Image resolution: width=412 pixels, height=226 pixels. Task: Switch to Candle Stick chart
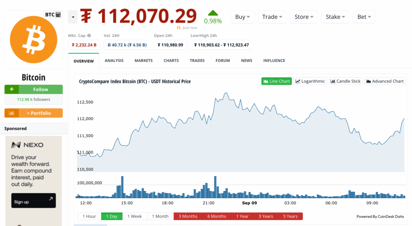pos(345,81)
